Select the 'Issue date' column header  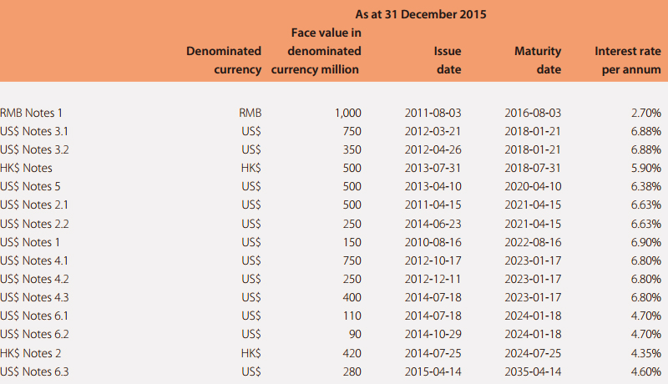448,60
